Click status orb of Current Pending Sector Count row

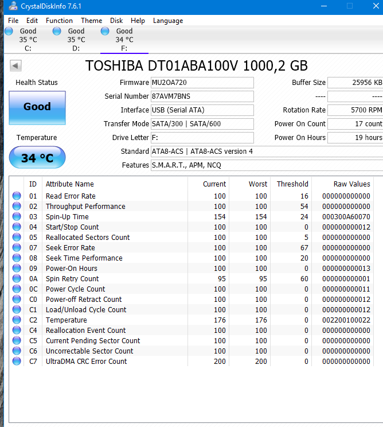click(17, 341)
